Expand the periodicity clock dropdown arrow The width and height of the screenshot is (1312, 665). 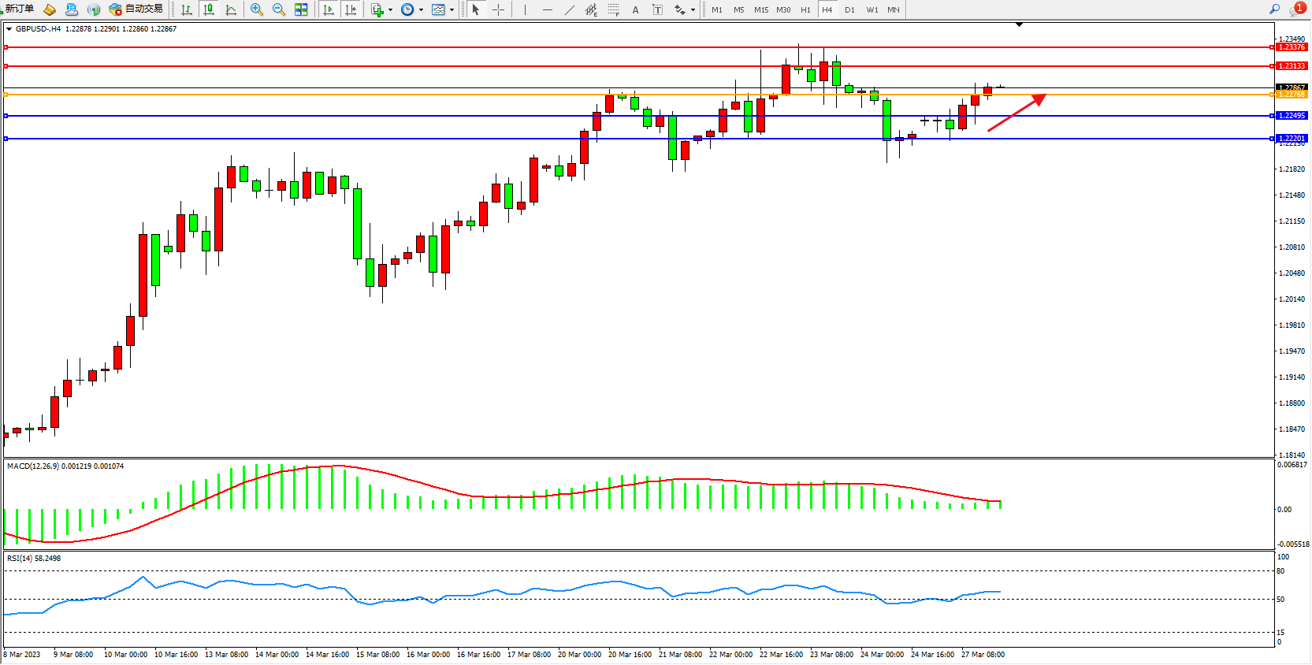click(x=421, y=9)
